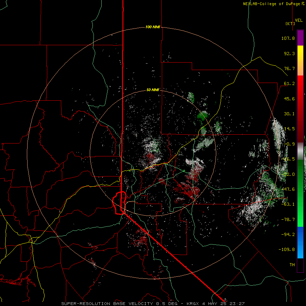The image size is (306, 306).
Task: Click the Super-Resolution Base Velocity caption
Action: (x=153, y=304)
